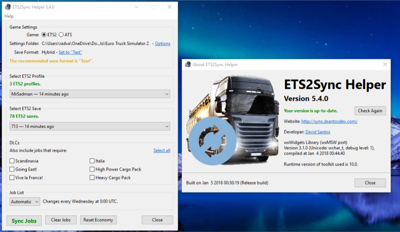
Task: Click the Check Again button
Action: (x=370, y=111)
